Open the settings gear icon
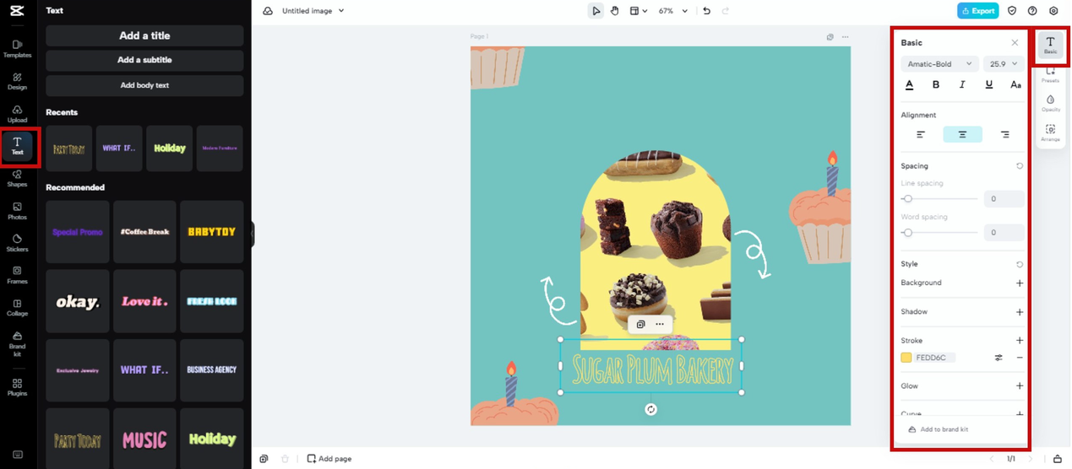The width and height of the screenshot is (1072, 469). (x=1053, y=11)
